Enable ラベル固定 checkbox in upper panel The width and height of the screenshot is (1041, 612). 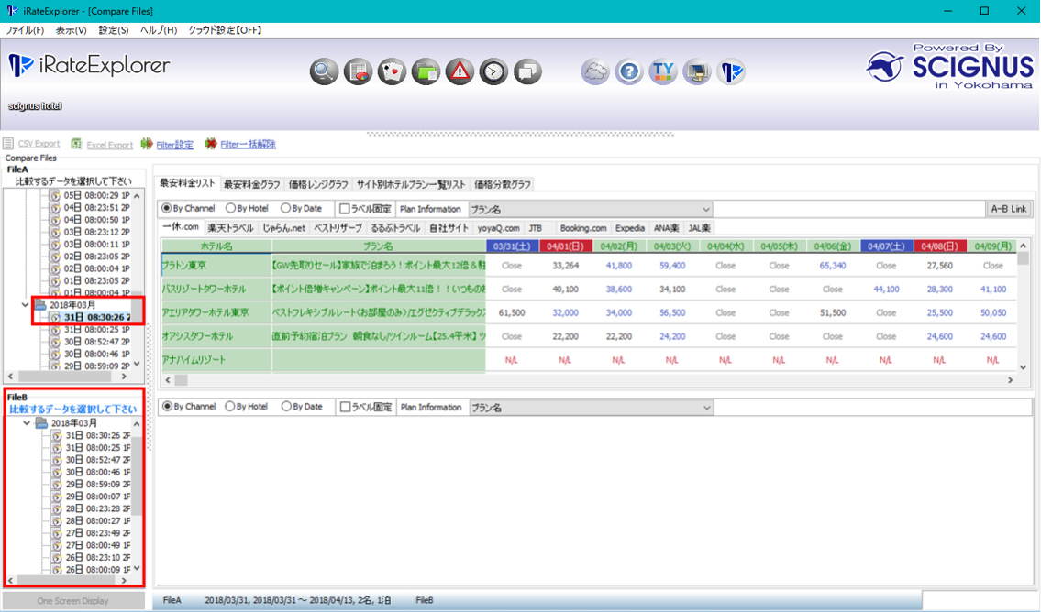(345, 209)
